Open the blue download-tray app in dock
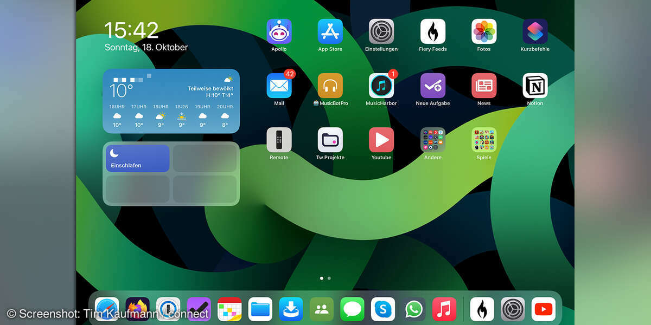 291,309
